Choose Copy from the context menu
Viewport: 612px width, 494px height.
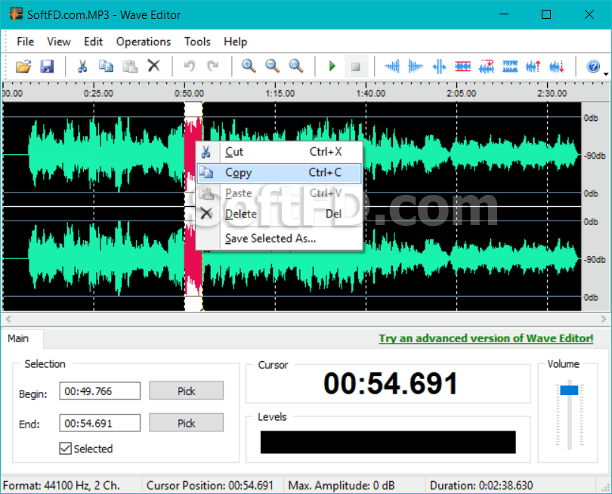279,173
